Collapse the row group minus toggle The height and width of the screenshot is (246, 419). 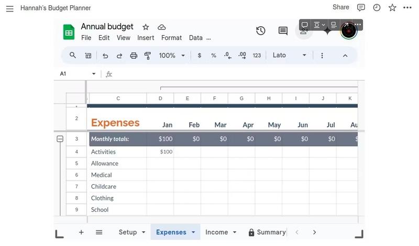tap(60, 139)
